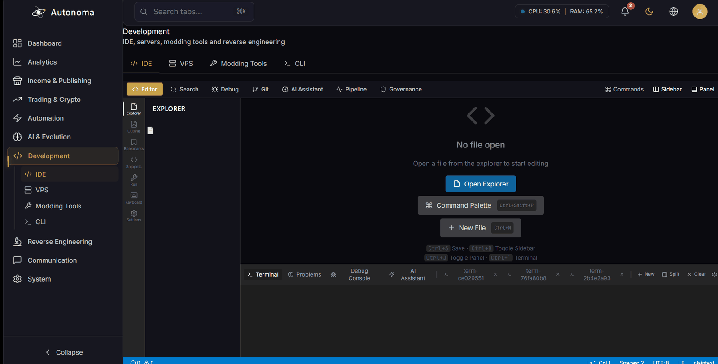718x364 pixels.
Task: Create a New terminal
Action: click(646, 274)
